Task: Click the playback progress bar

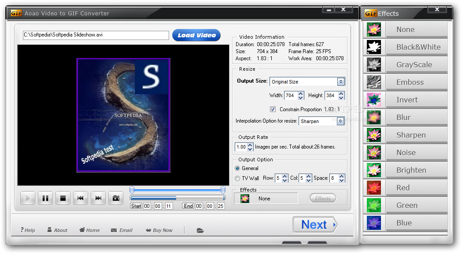Action: pyautogui.click(x=177, y=198)
